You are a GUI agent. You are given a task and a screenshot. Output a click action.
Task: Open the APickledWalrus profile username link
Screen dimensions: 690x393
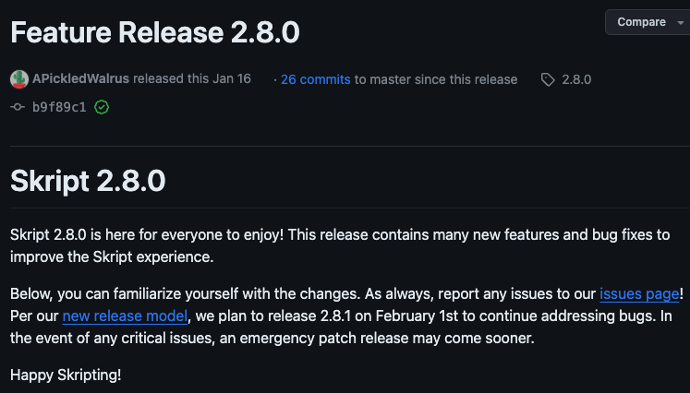80,79
